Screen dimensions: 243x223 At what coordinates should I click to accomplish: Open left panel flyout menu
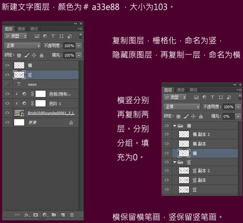click(x=80, y=29)
